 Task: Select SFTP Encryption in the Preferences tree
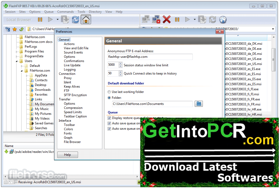[75, 95]
